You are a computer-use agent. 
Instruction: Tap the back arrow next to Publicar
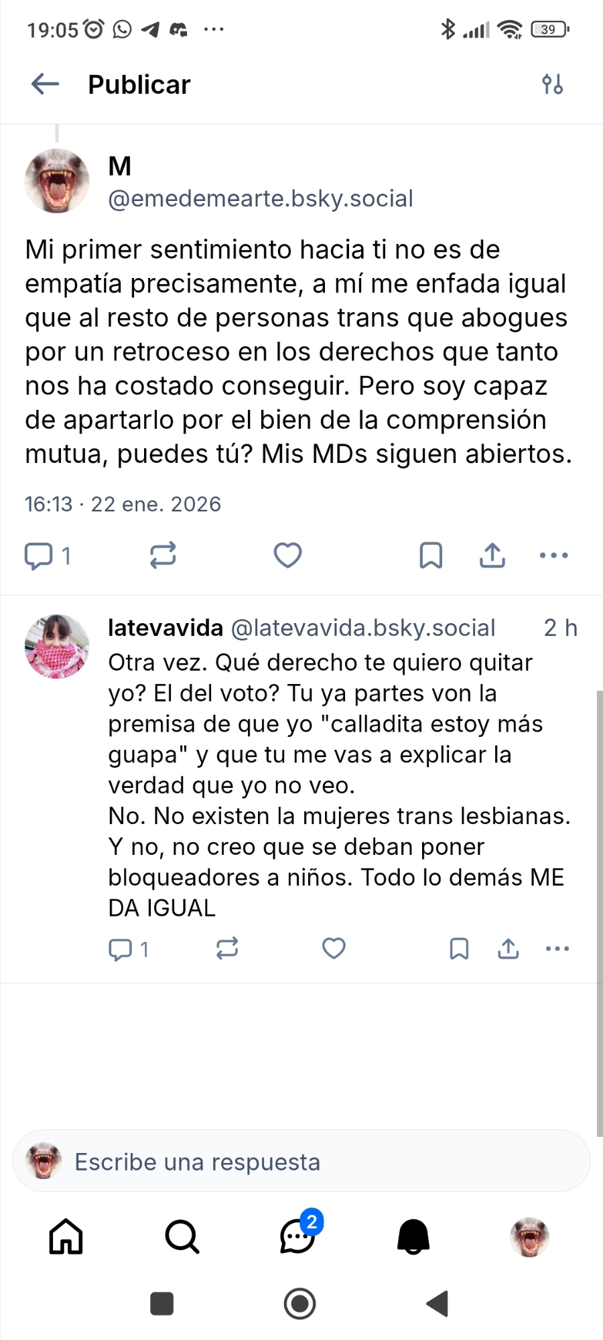pos(46,84)
